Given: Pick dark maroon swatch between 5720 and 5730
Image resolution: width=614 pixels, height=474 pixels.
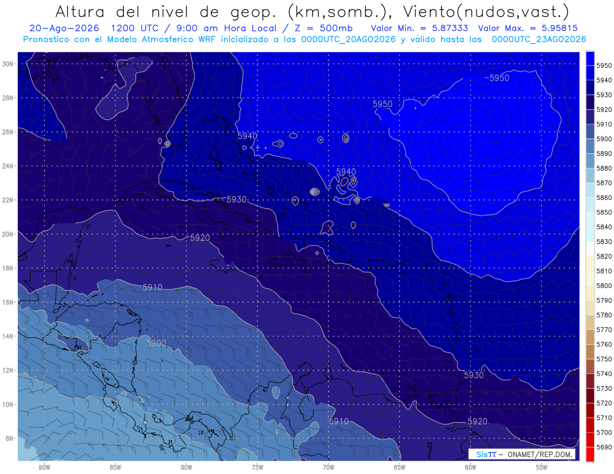Looking at the screenshot, I should pos(590,395).
